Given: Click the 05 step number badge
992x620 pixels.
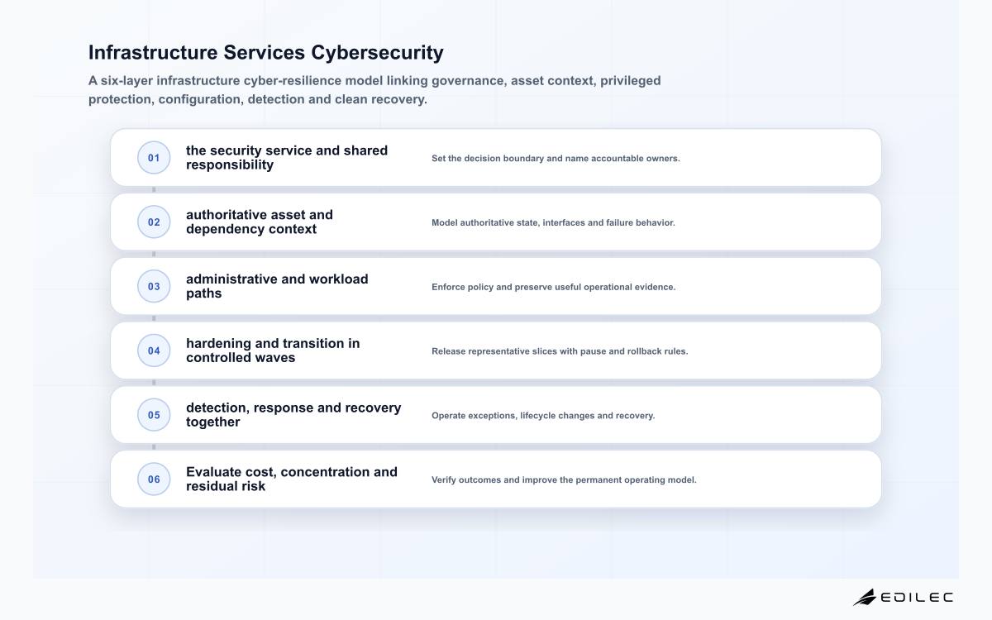Looking at the screenshot, I should click(x=154, y=415).
